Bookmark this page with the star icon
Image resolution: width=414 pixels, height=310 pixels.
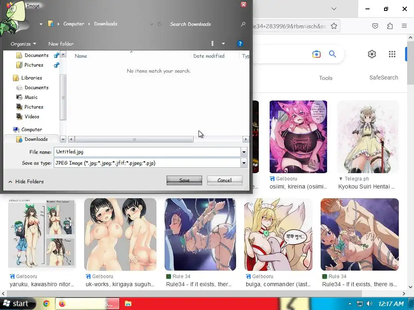(x=334, y=26)
